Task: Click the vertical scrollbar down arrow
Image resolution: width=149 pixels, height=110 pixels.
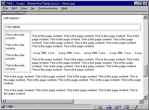Action: 145,97
